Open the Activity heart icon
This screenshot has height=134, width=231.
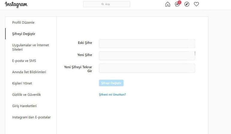(196, 4)
